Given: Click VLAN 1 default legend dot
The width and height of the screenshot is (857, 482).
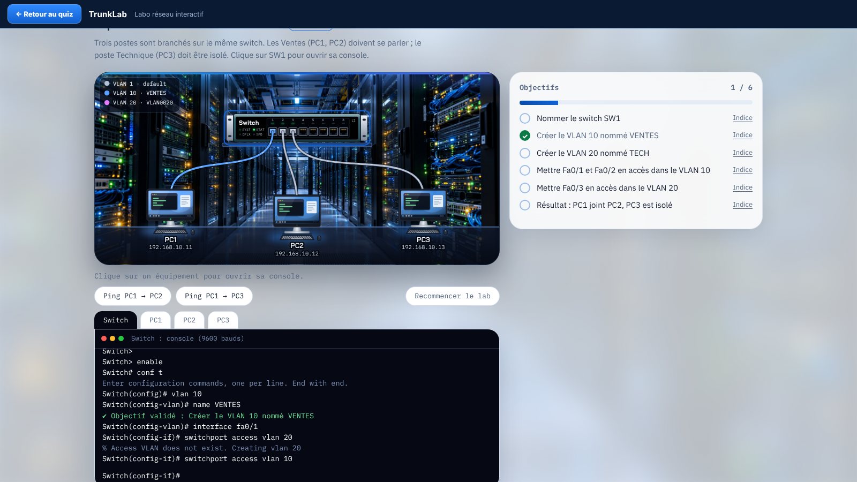Looking at the screenshot, I should [x=107, y=84].
